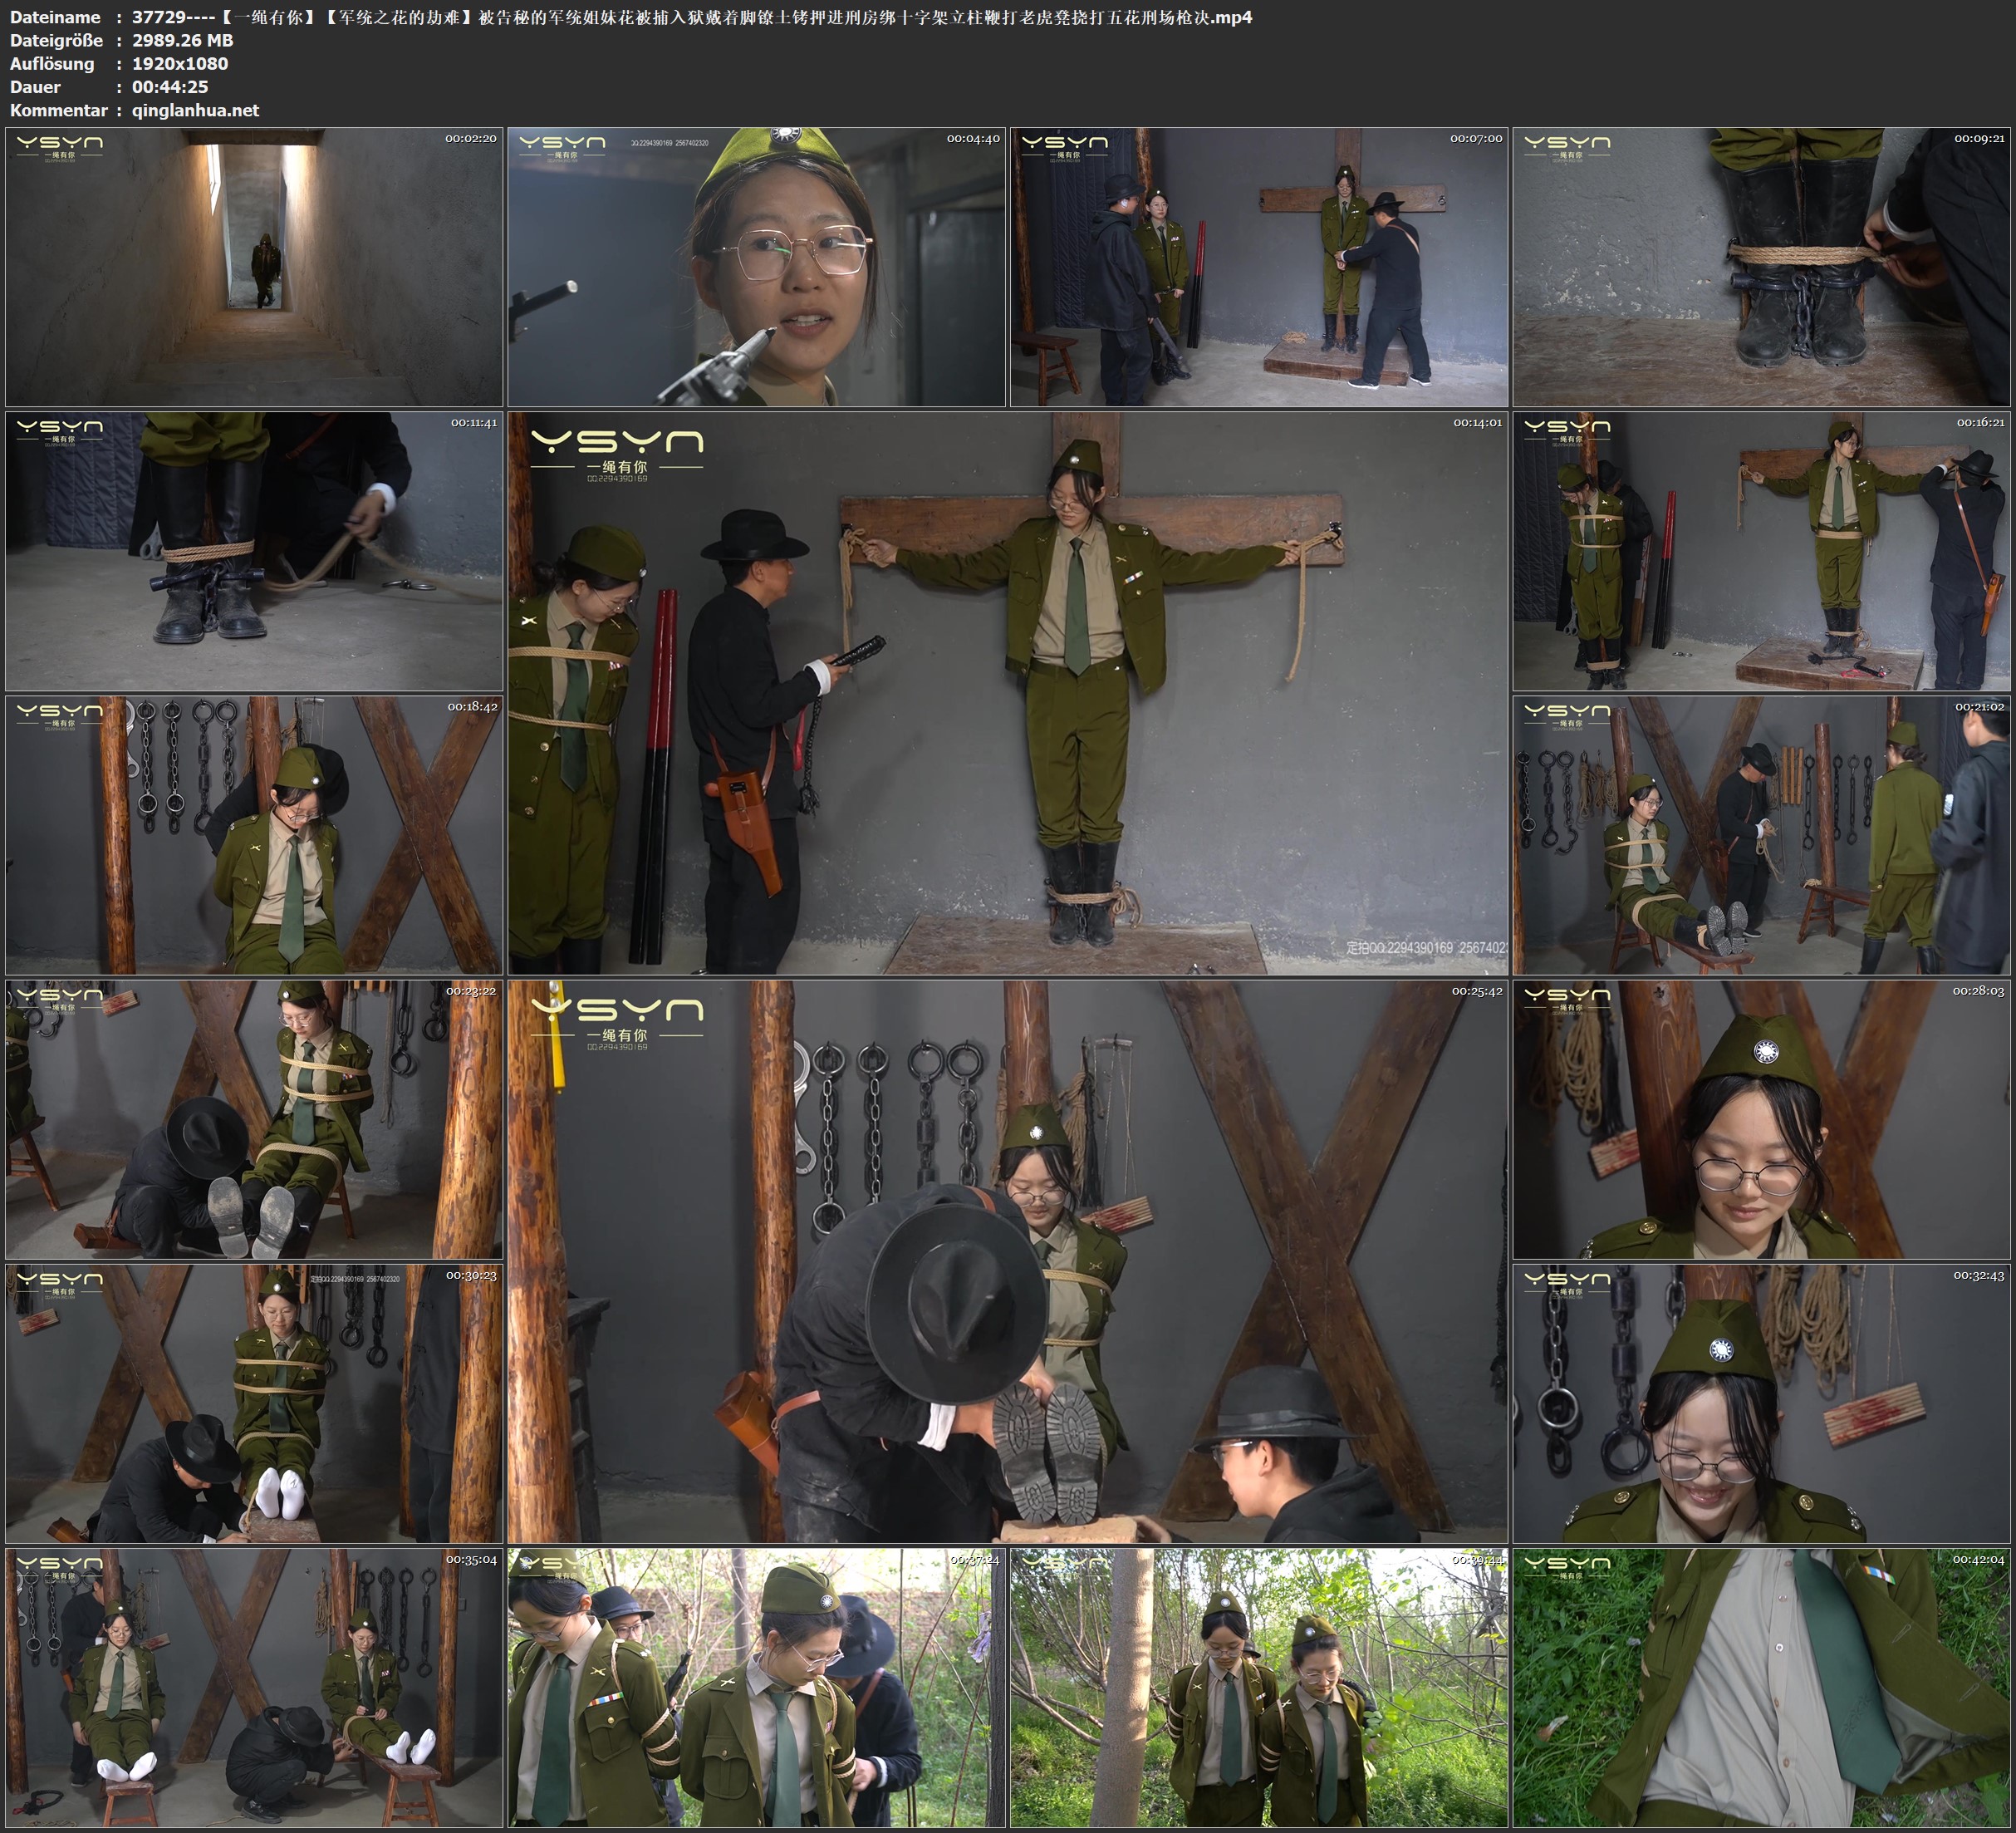Click the thumbnail timestamped 00:16:21
Screen dimensions: 2016x1833
pyautogui.click(x=1762, y=551)
